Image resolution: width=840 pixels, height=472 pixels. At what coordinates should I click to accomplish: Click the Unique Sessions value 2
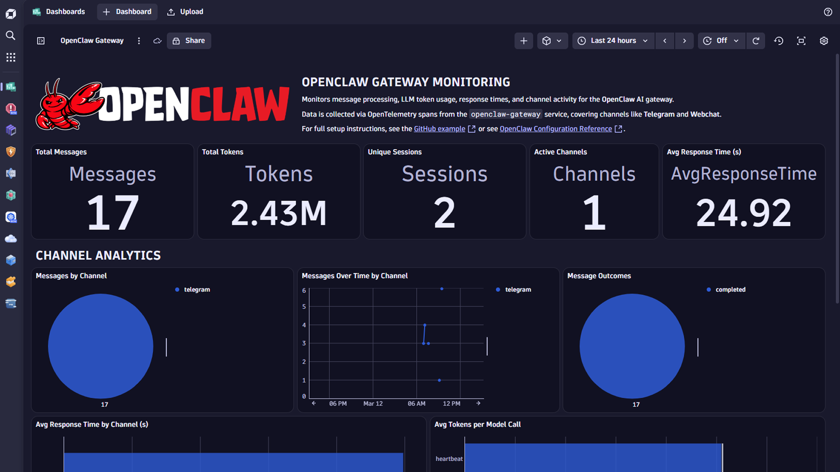coord(444,213)
